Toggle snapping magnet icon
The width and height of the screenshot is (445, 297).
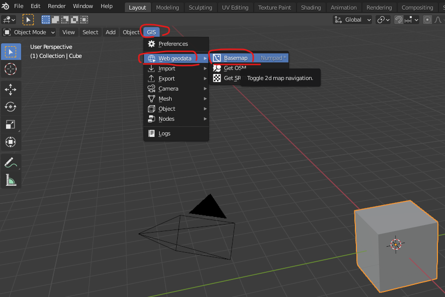(399, 20)
